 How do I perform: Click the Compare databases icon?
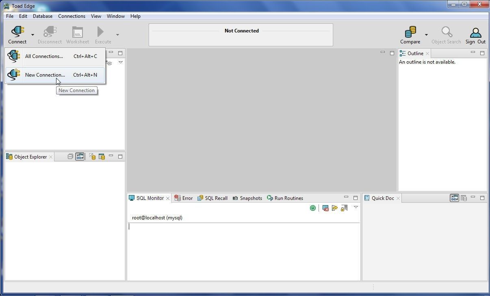(x=410, y=32)
